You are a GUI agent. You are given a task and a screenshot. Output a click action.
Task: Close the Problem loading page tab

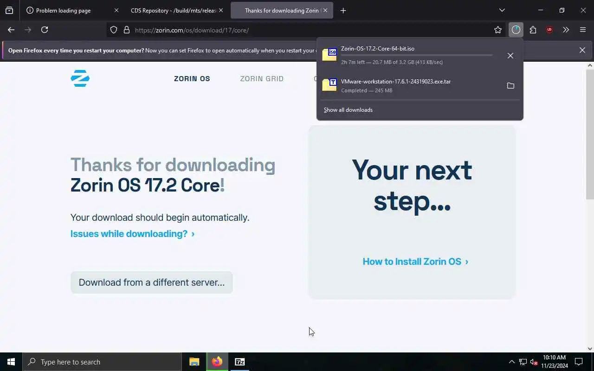pos(116,10)
